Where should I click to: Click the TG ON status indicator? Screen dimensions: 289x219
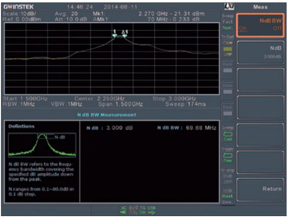click(x=142, y=210)
